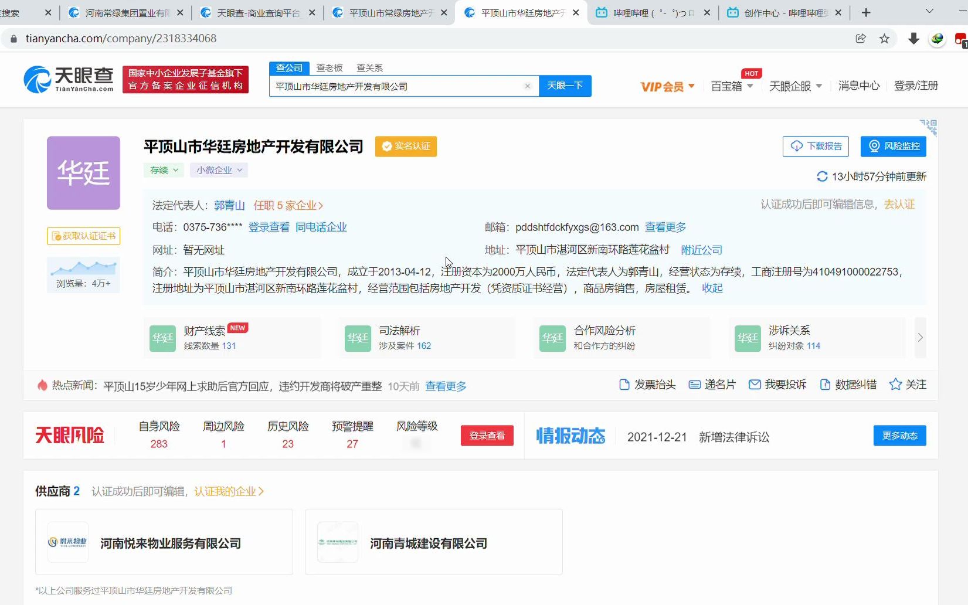Select the 查老板 search tab
This screenshot has width=968, height=605.
click(x=330, y=68)
